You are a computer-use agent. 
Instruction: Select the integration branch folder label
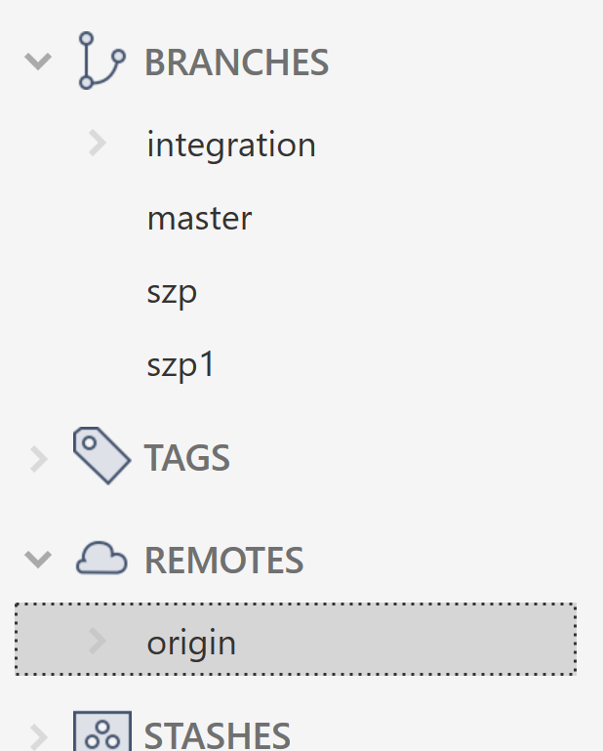click(231, 145)
